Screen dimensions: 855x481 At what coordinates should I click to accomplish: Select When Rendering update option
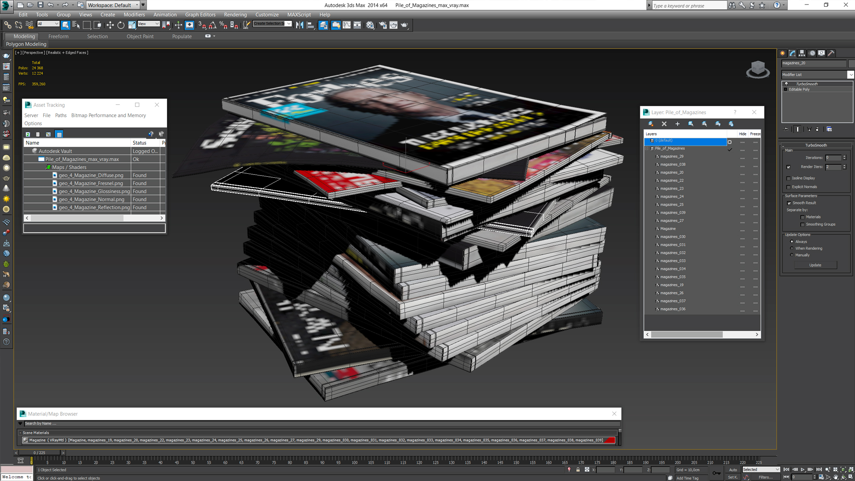pyautogui.click(x=792, y=248)
